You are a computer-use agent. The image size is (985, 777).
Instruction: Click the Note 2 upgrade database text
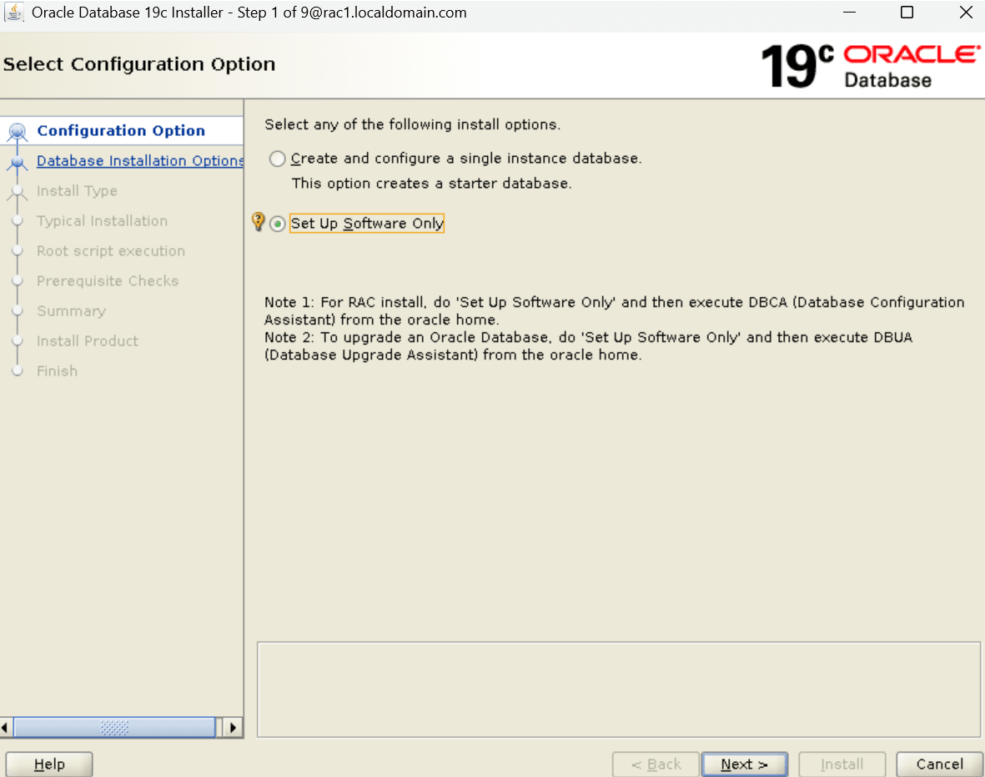[589, 346]
